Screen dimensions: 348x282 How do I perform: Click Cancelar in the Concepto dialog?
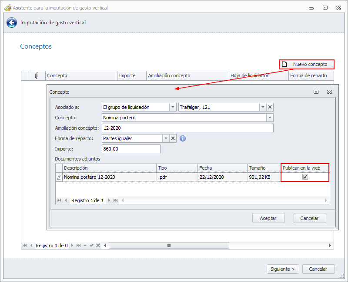click(310, 218)
